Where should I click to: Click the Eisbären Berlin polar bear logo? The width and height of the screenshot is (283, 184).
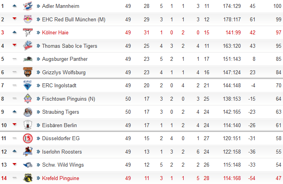(x=28, y=125)
